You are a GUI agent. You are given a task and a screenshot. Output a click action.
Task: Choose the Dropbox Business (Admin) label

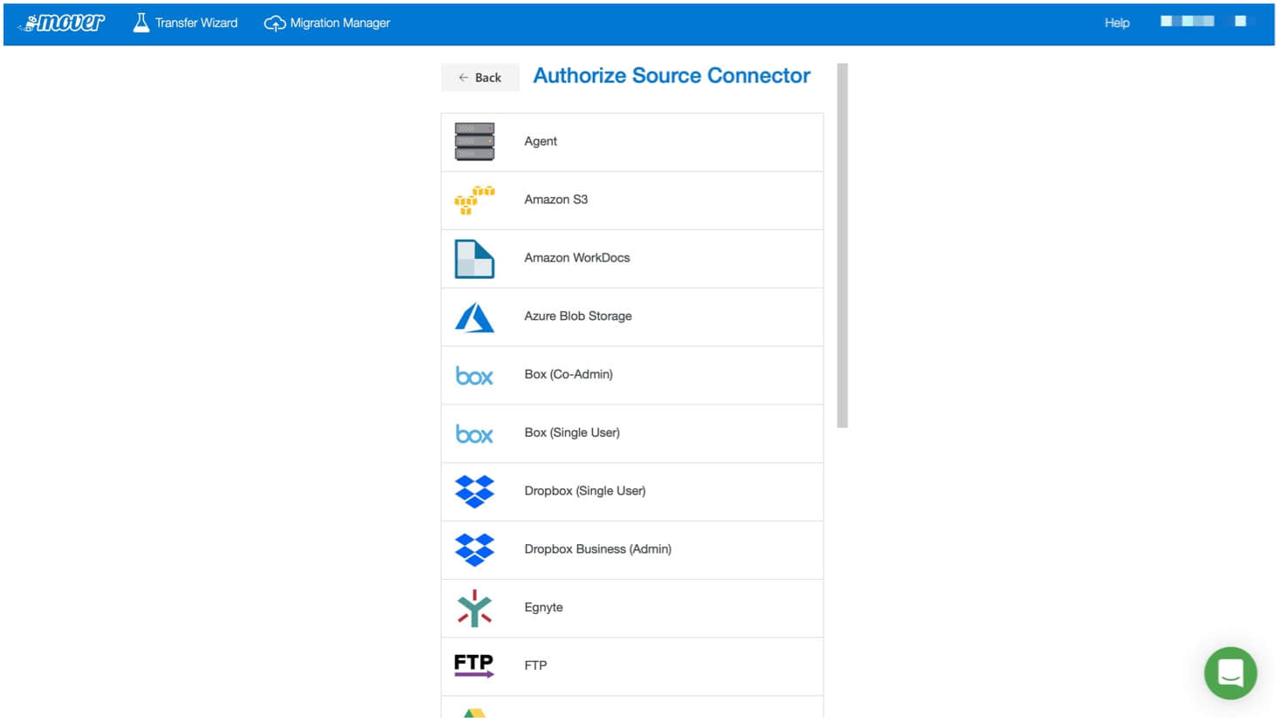coord(598,549)
